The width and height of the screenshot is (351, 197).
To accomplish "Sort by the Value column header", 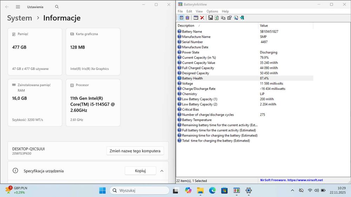I will [286, 26].
